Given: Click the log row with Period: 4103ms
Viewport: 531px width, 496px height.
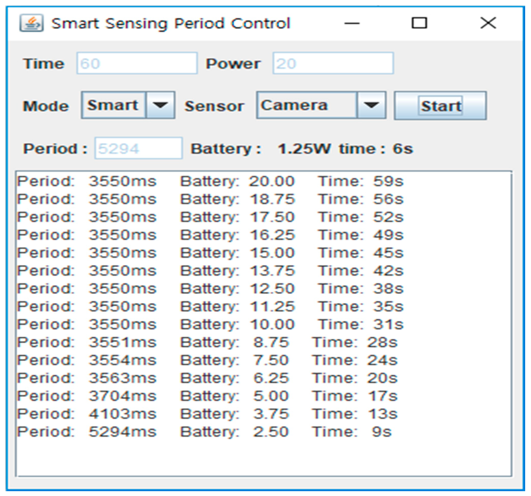Looking at the screenshot, I should 207,414.
